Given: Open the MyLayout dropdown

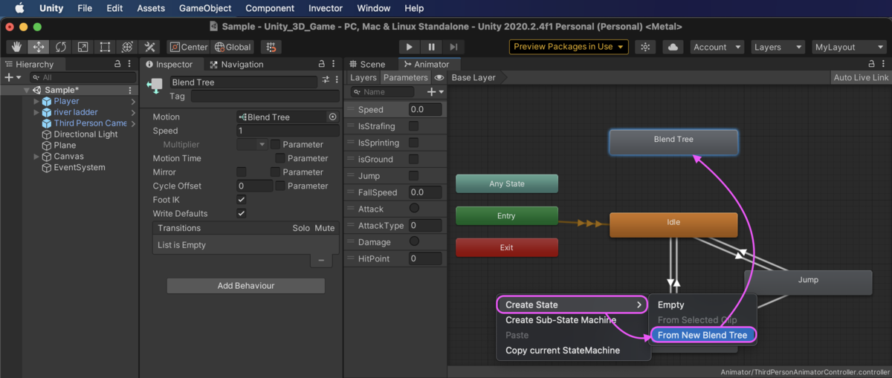Looking at the screenshot, I should 849,47.
